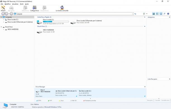Select VBOX HARDDISK in the tree
Screen dimensions: 171x109
tap(13, 29)
